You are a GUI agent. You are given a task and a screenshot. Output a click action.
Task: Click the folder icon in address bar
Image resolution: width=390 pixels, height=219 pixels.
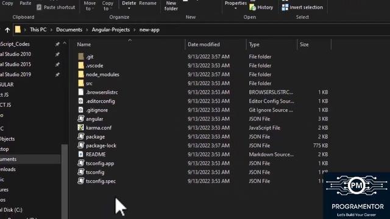(x=18, y=30)
